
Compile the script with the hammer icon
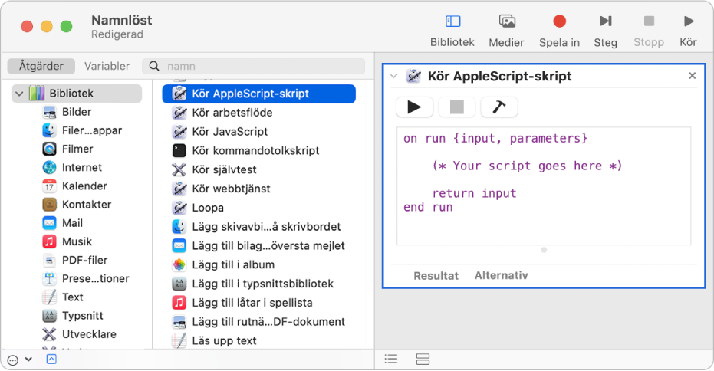pyautogui.click(x=499, y=107)
